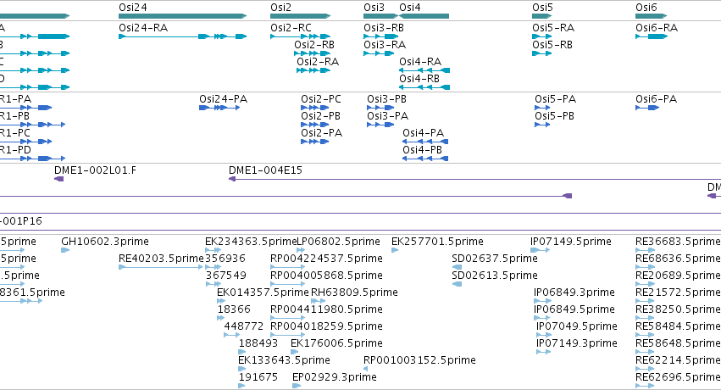Click the IP06849.5prime EST label
Viewport: 721px width, 390px height.
(574, 309)
